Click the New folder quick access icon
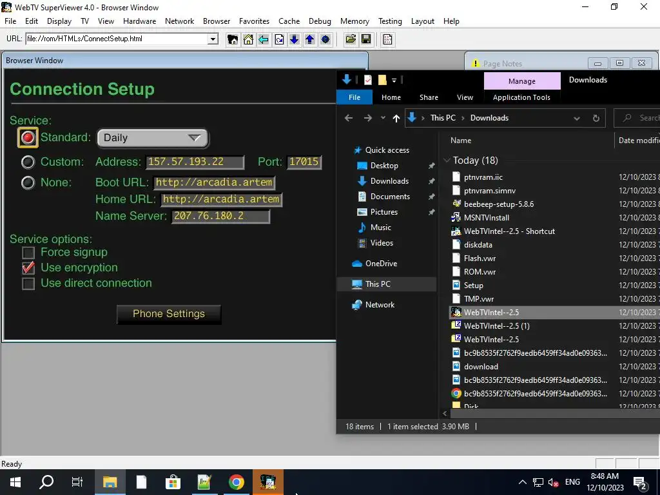Viewport: 660px width, 495px height. 382,79
